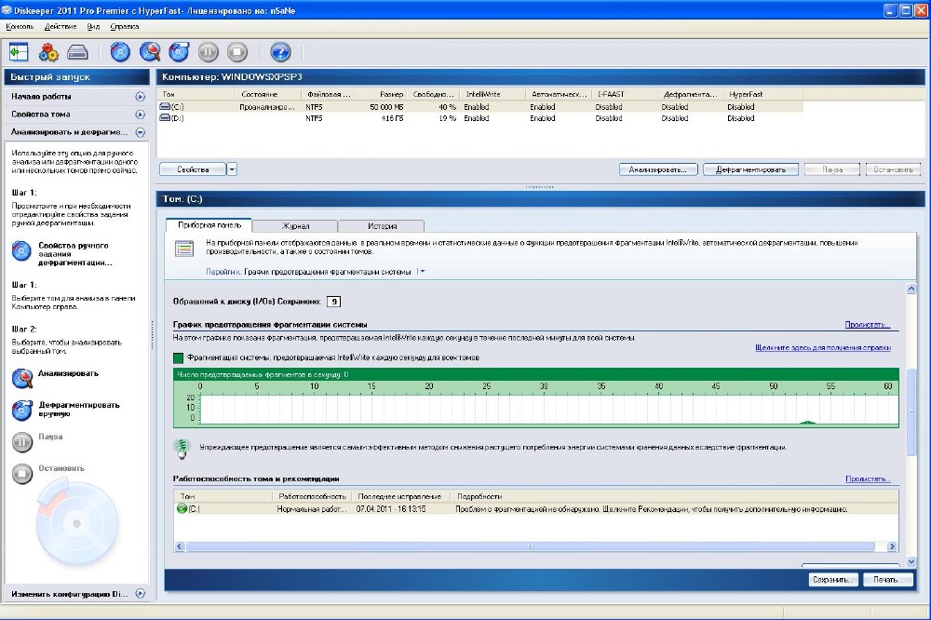Click the grey Stop icon in the toolbar
Viewport: 931px width, 620px height.
236,52
